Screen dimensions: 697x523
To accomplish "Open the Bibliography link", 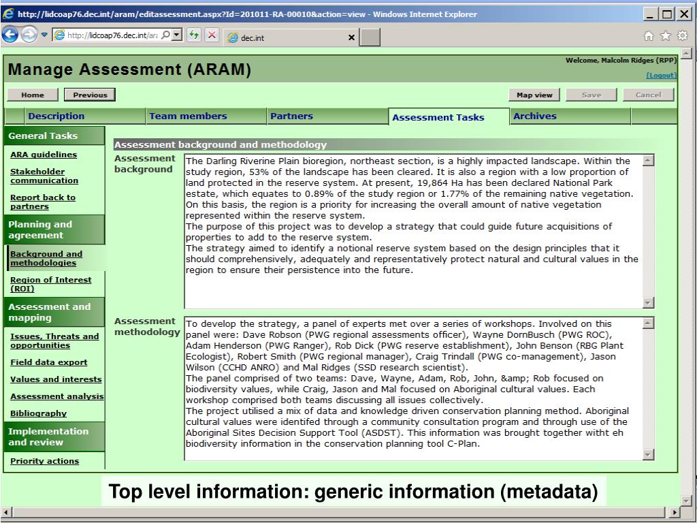I will coord(38,413).
